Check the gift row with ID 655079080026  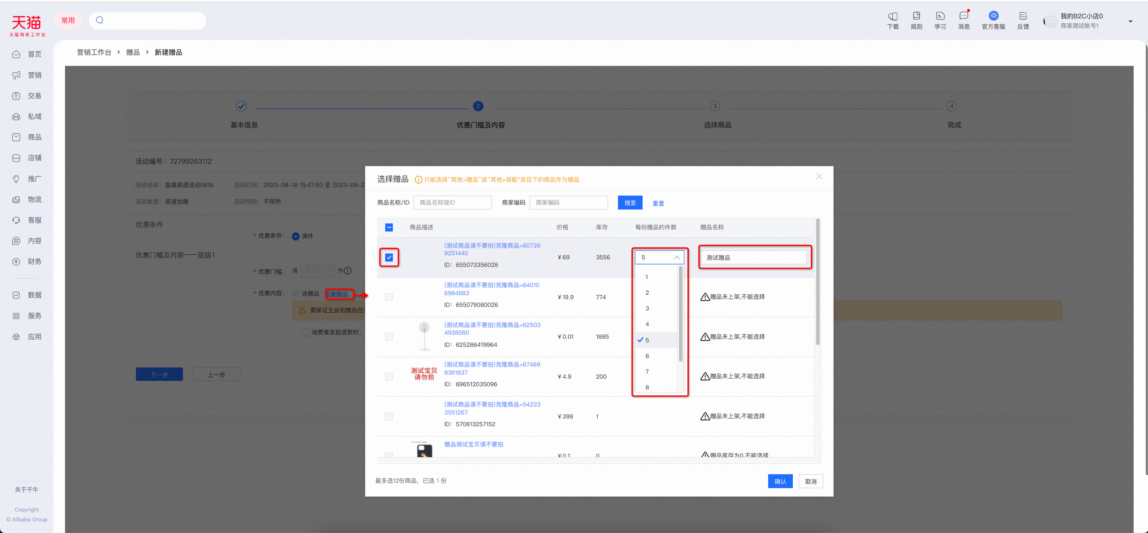pyautogui.click(x=389, y=297)
